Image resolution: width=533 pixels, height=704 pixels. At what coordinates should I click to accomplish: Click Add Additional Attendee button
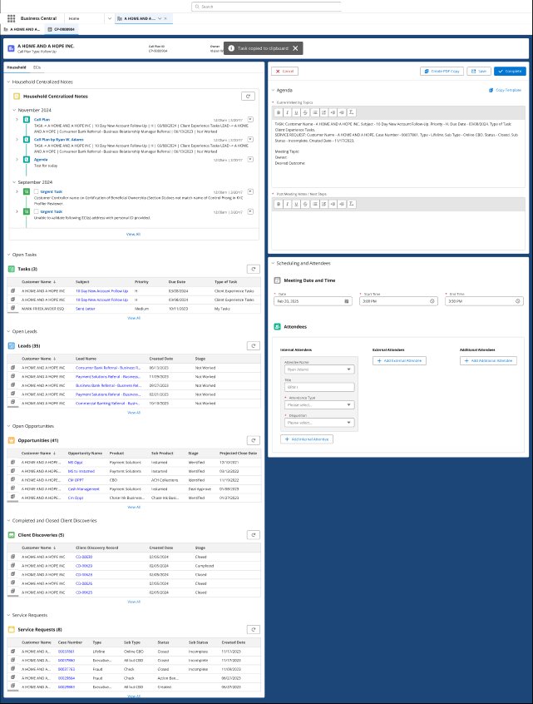pos(488,360)
